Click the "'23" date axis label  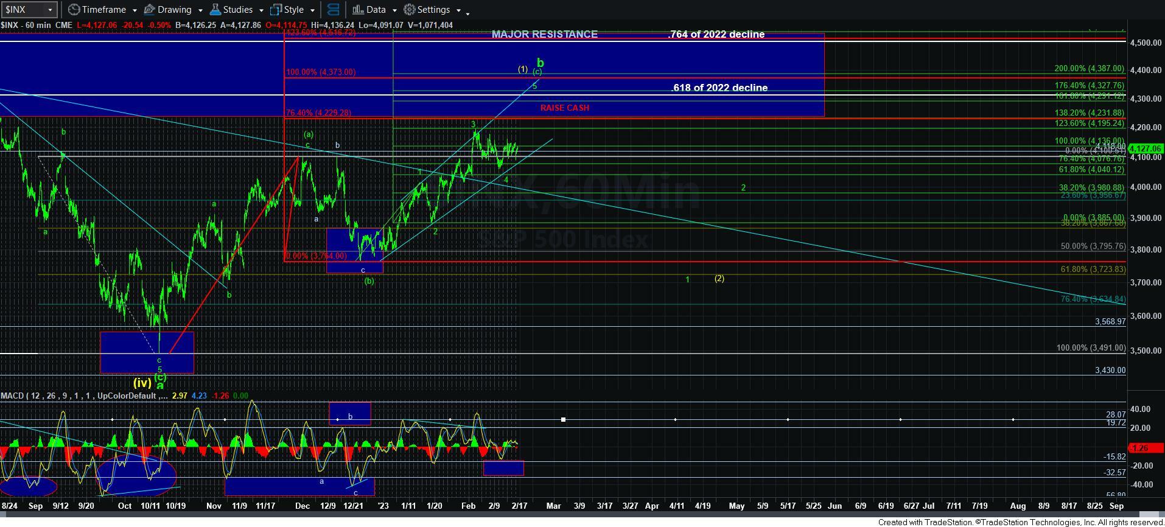383,506
